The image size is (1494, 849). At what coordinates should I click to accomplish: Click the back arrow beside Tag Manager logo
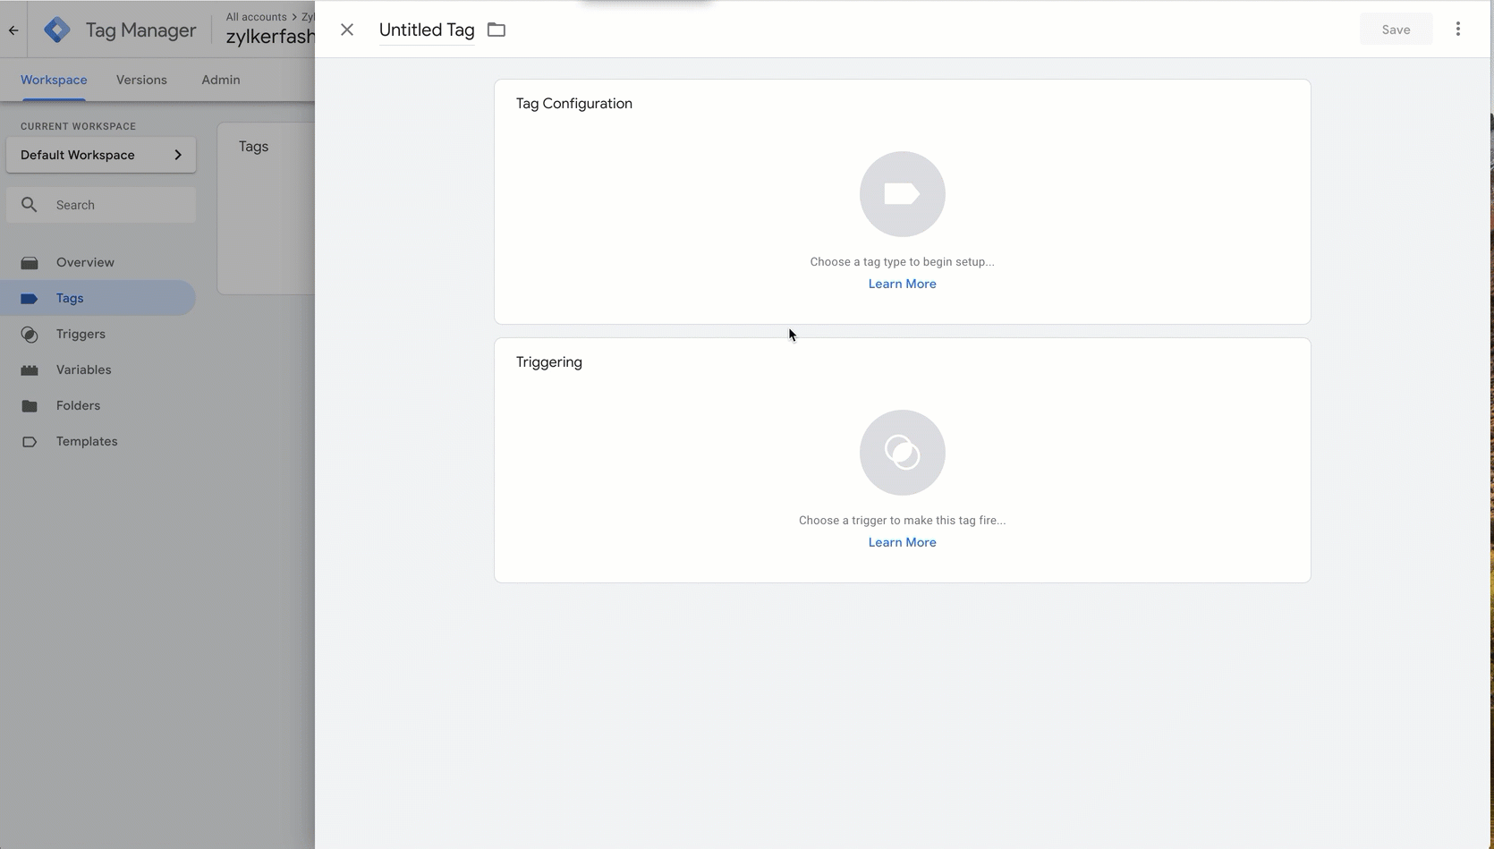click(x=13, y=30)
